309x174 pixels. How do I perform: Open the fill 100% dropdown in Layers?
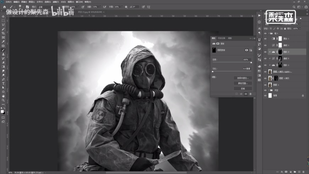pyautogui.click(x=300, y=28)
